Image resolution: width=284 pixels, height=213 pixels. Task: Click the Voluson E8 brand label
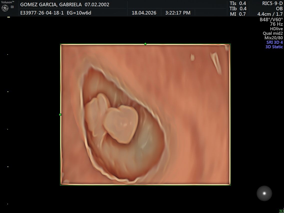7,2
